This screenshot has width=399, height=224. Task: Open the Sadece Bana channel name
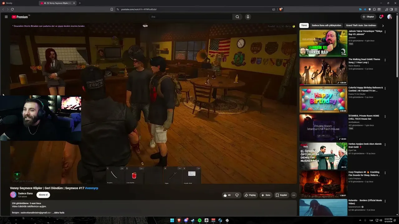25,193
